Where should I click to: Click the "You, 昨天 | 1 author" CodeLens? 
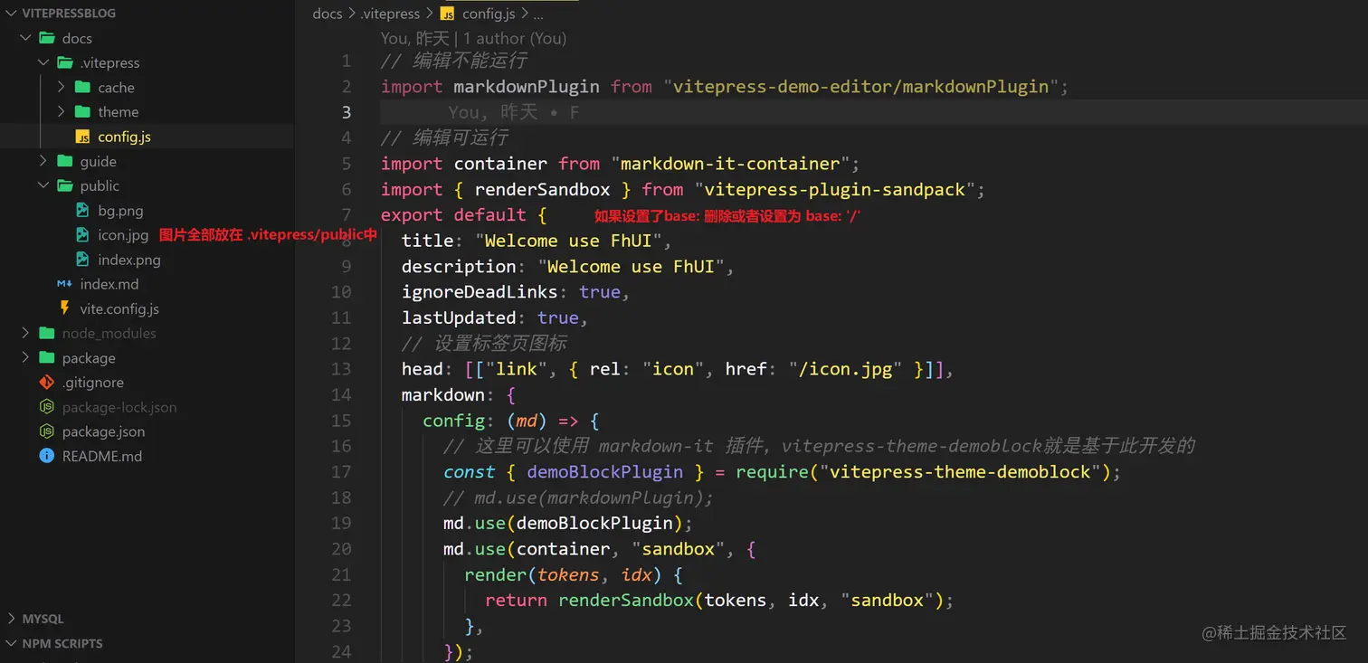click(x=473, y=38)
